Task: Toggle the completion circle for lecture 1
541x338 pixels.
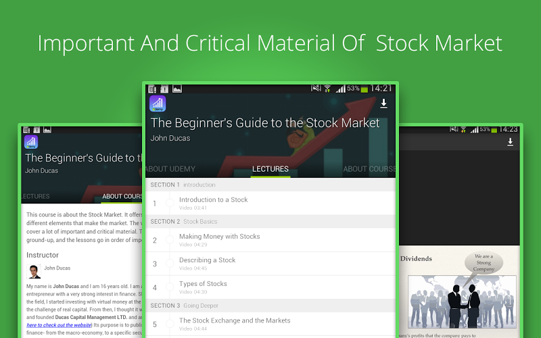Action: [x=170, y=203]
